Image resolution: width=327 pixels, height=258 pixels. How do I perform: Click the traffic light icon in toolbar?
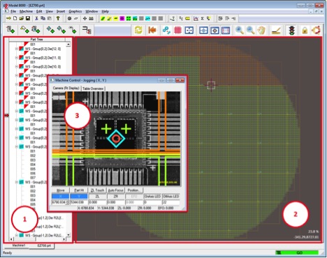click(x=291, y=30)
